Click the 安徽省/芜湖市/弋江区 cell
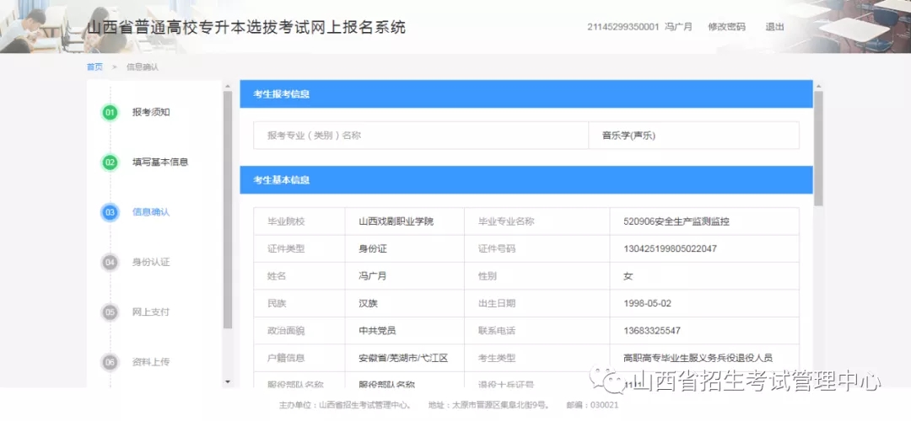The width and height of the screenshot is (911, 421). tap(404, 358)
